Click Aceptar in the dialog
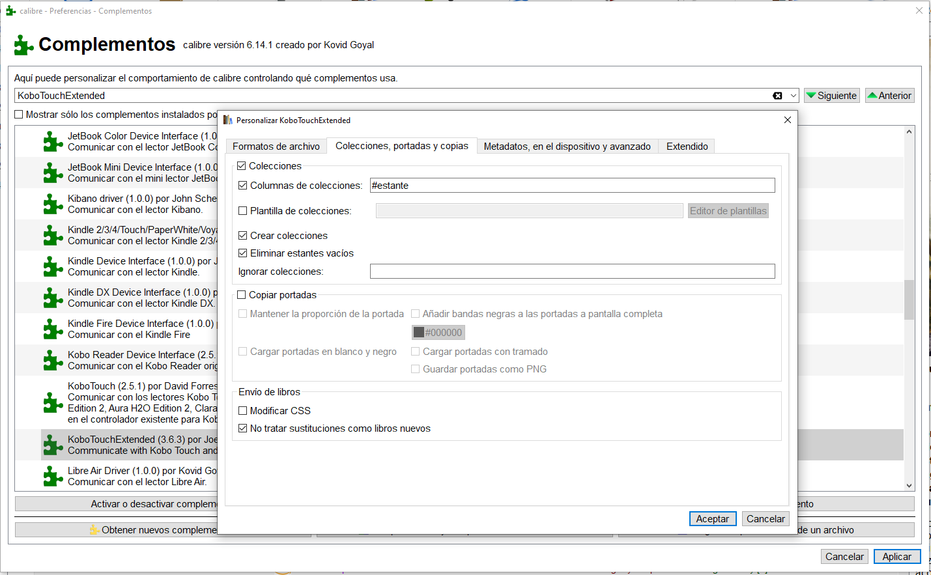The image size is (931, 575). (x=713, y=519)
